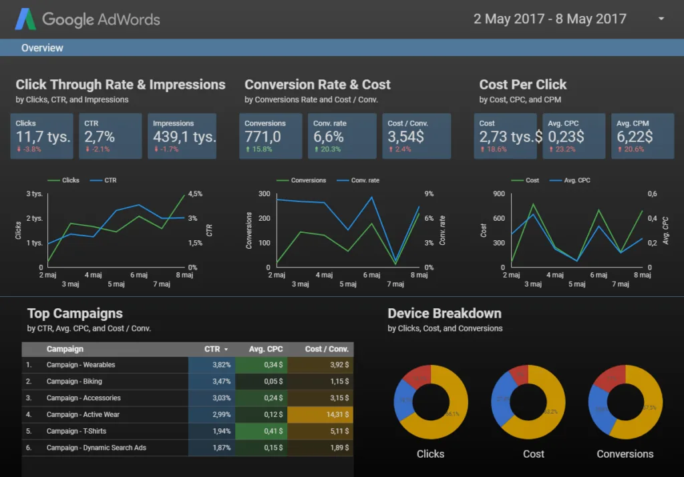Click the Cost and Avg. CPC line chart

tap(576, 230)
